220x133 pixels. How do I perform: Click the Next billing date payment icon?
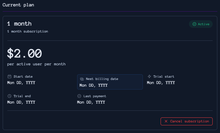[x=82, y=79]
